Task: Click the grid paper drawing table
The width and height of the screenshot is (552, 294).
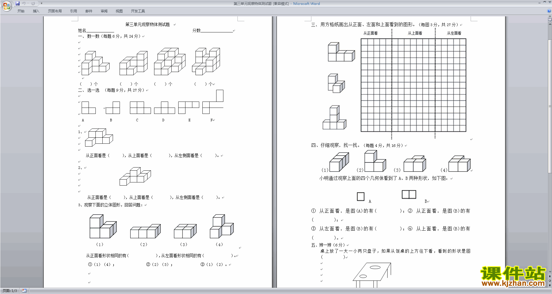Action: 413,85
